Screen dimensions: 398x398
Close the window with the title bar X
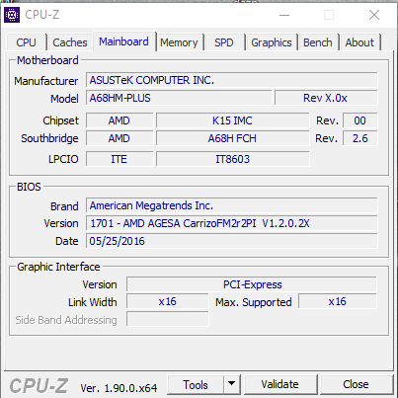[374, 15]
